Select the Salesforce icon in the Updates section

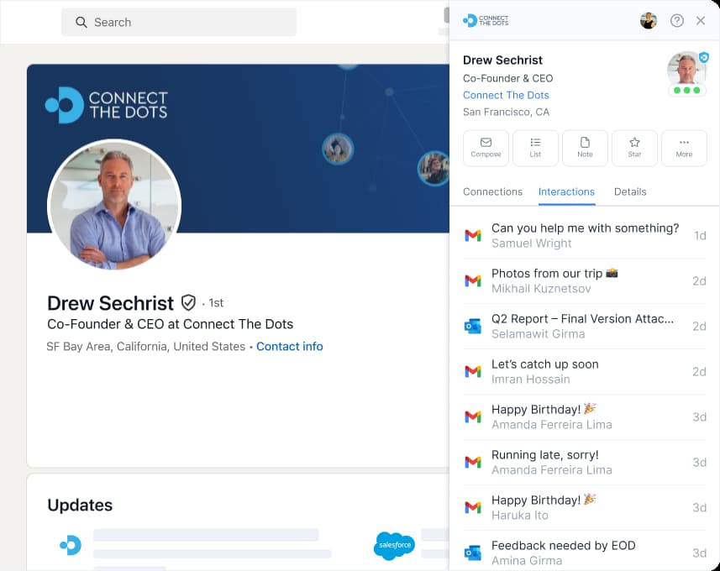coord(394,546)
